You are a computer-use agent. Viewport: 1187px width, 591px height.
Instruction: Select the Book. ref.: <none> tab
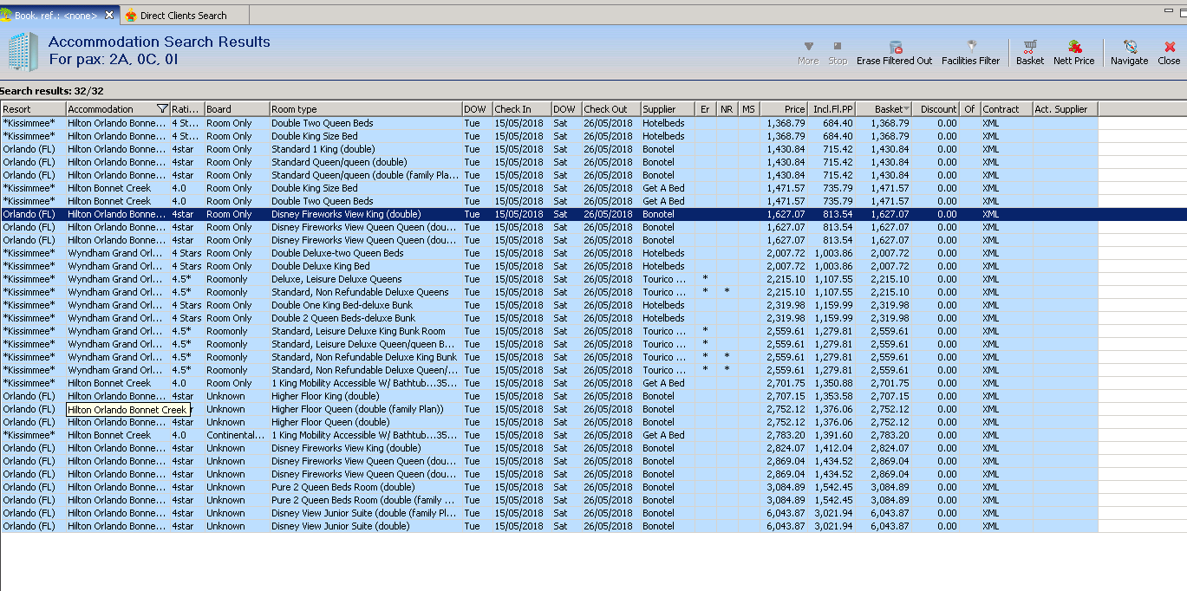(x=55, y=16)
